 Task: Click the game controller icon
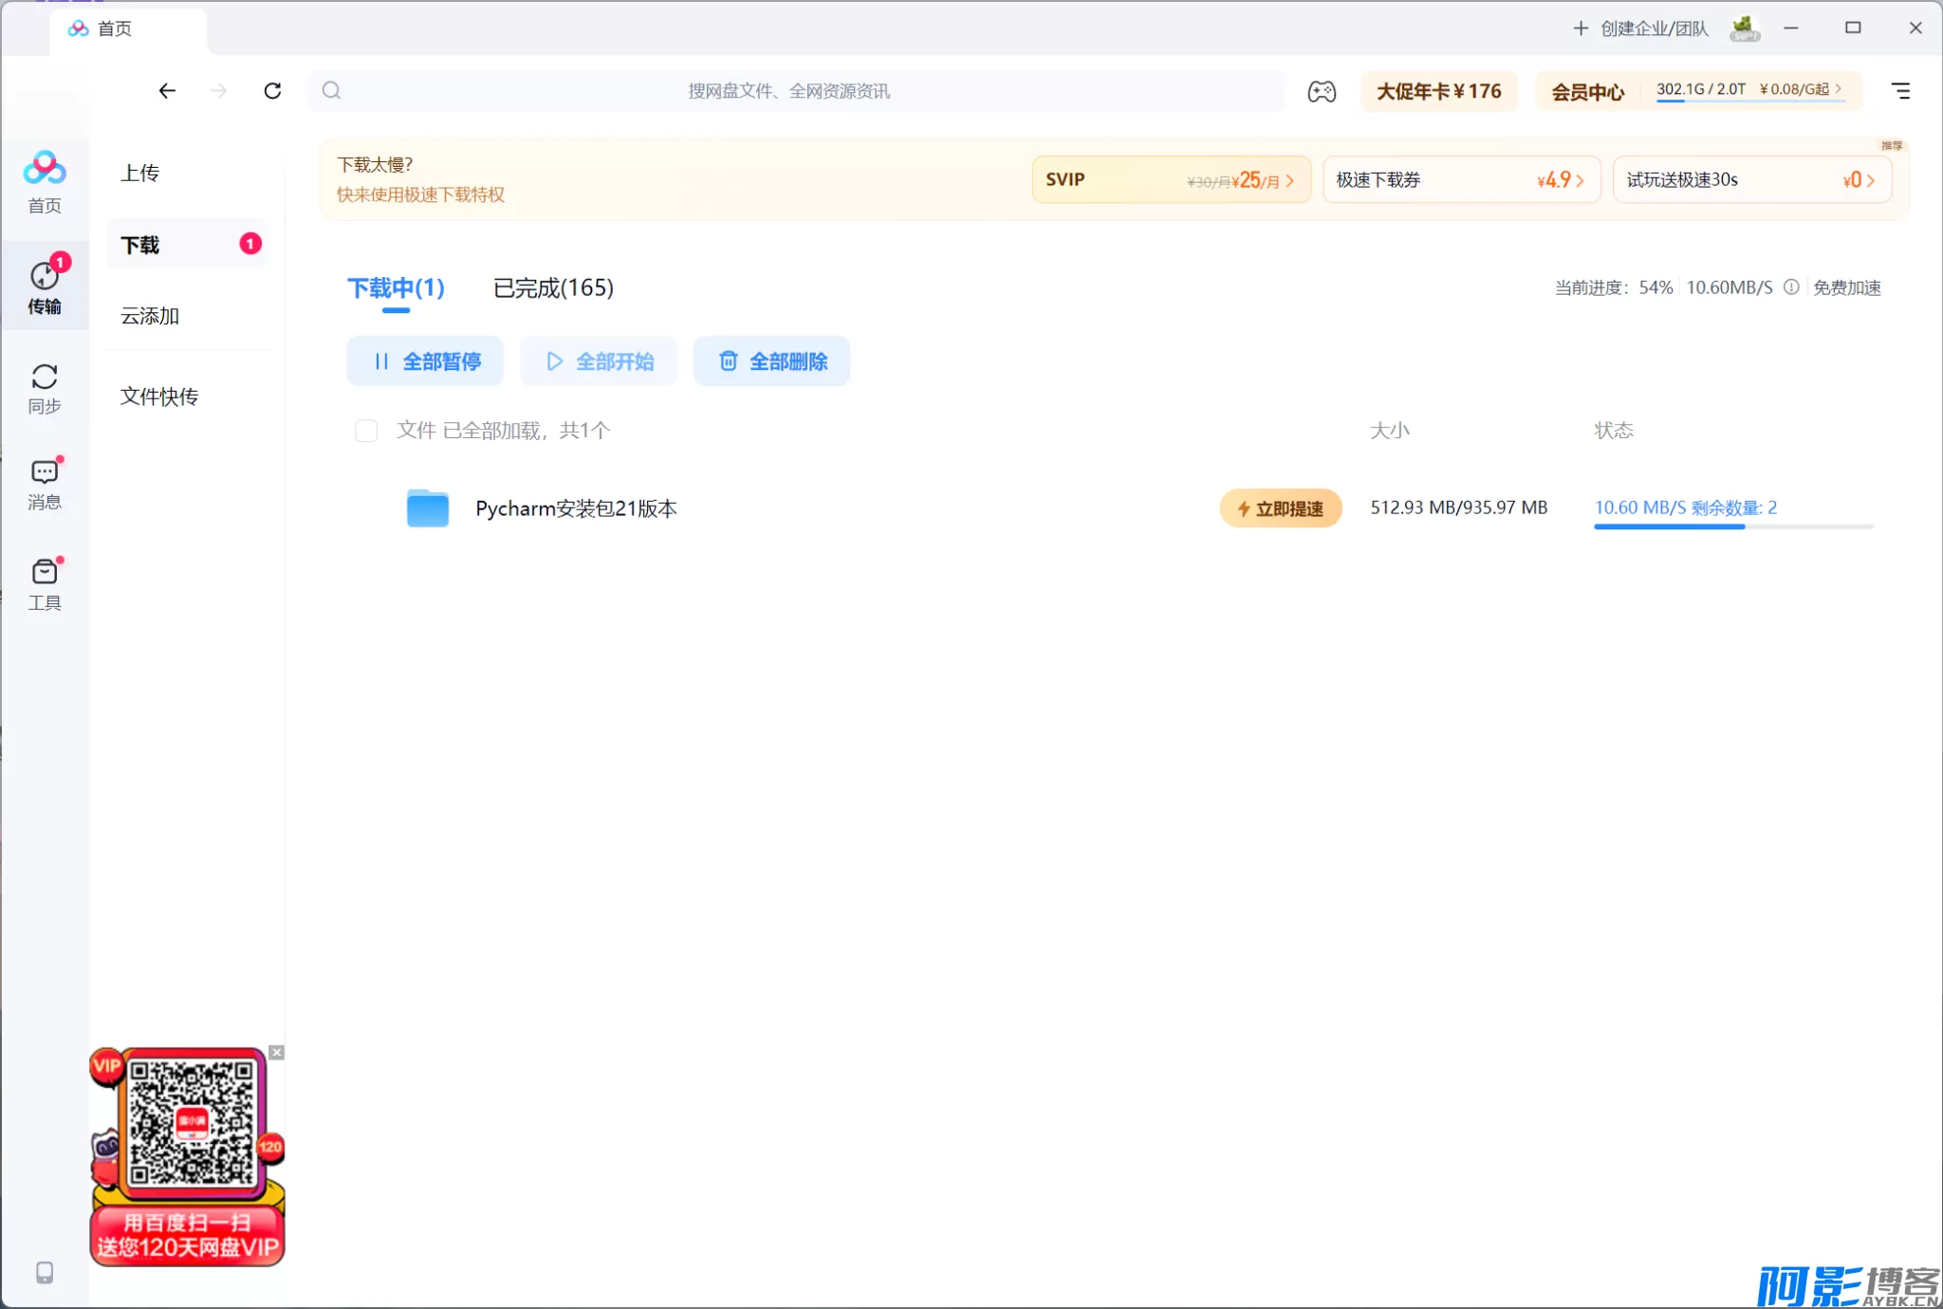pos(1322,91)
